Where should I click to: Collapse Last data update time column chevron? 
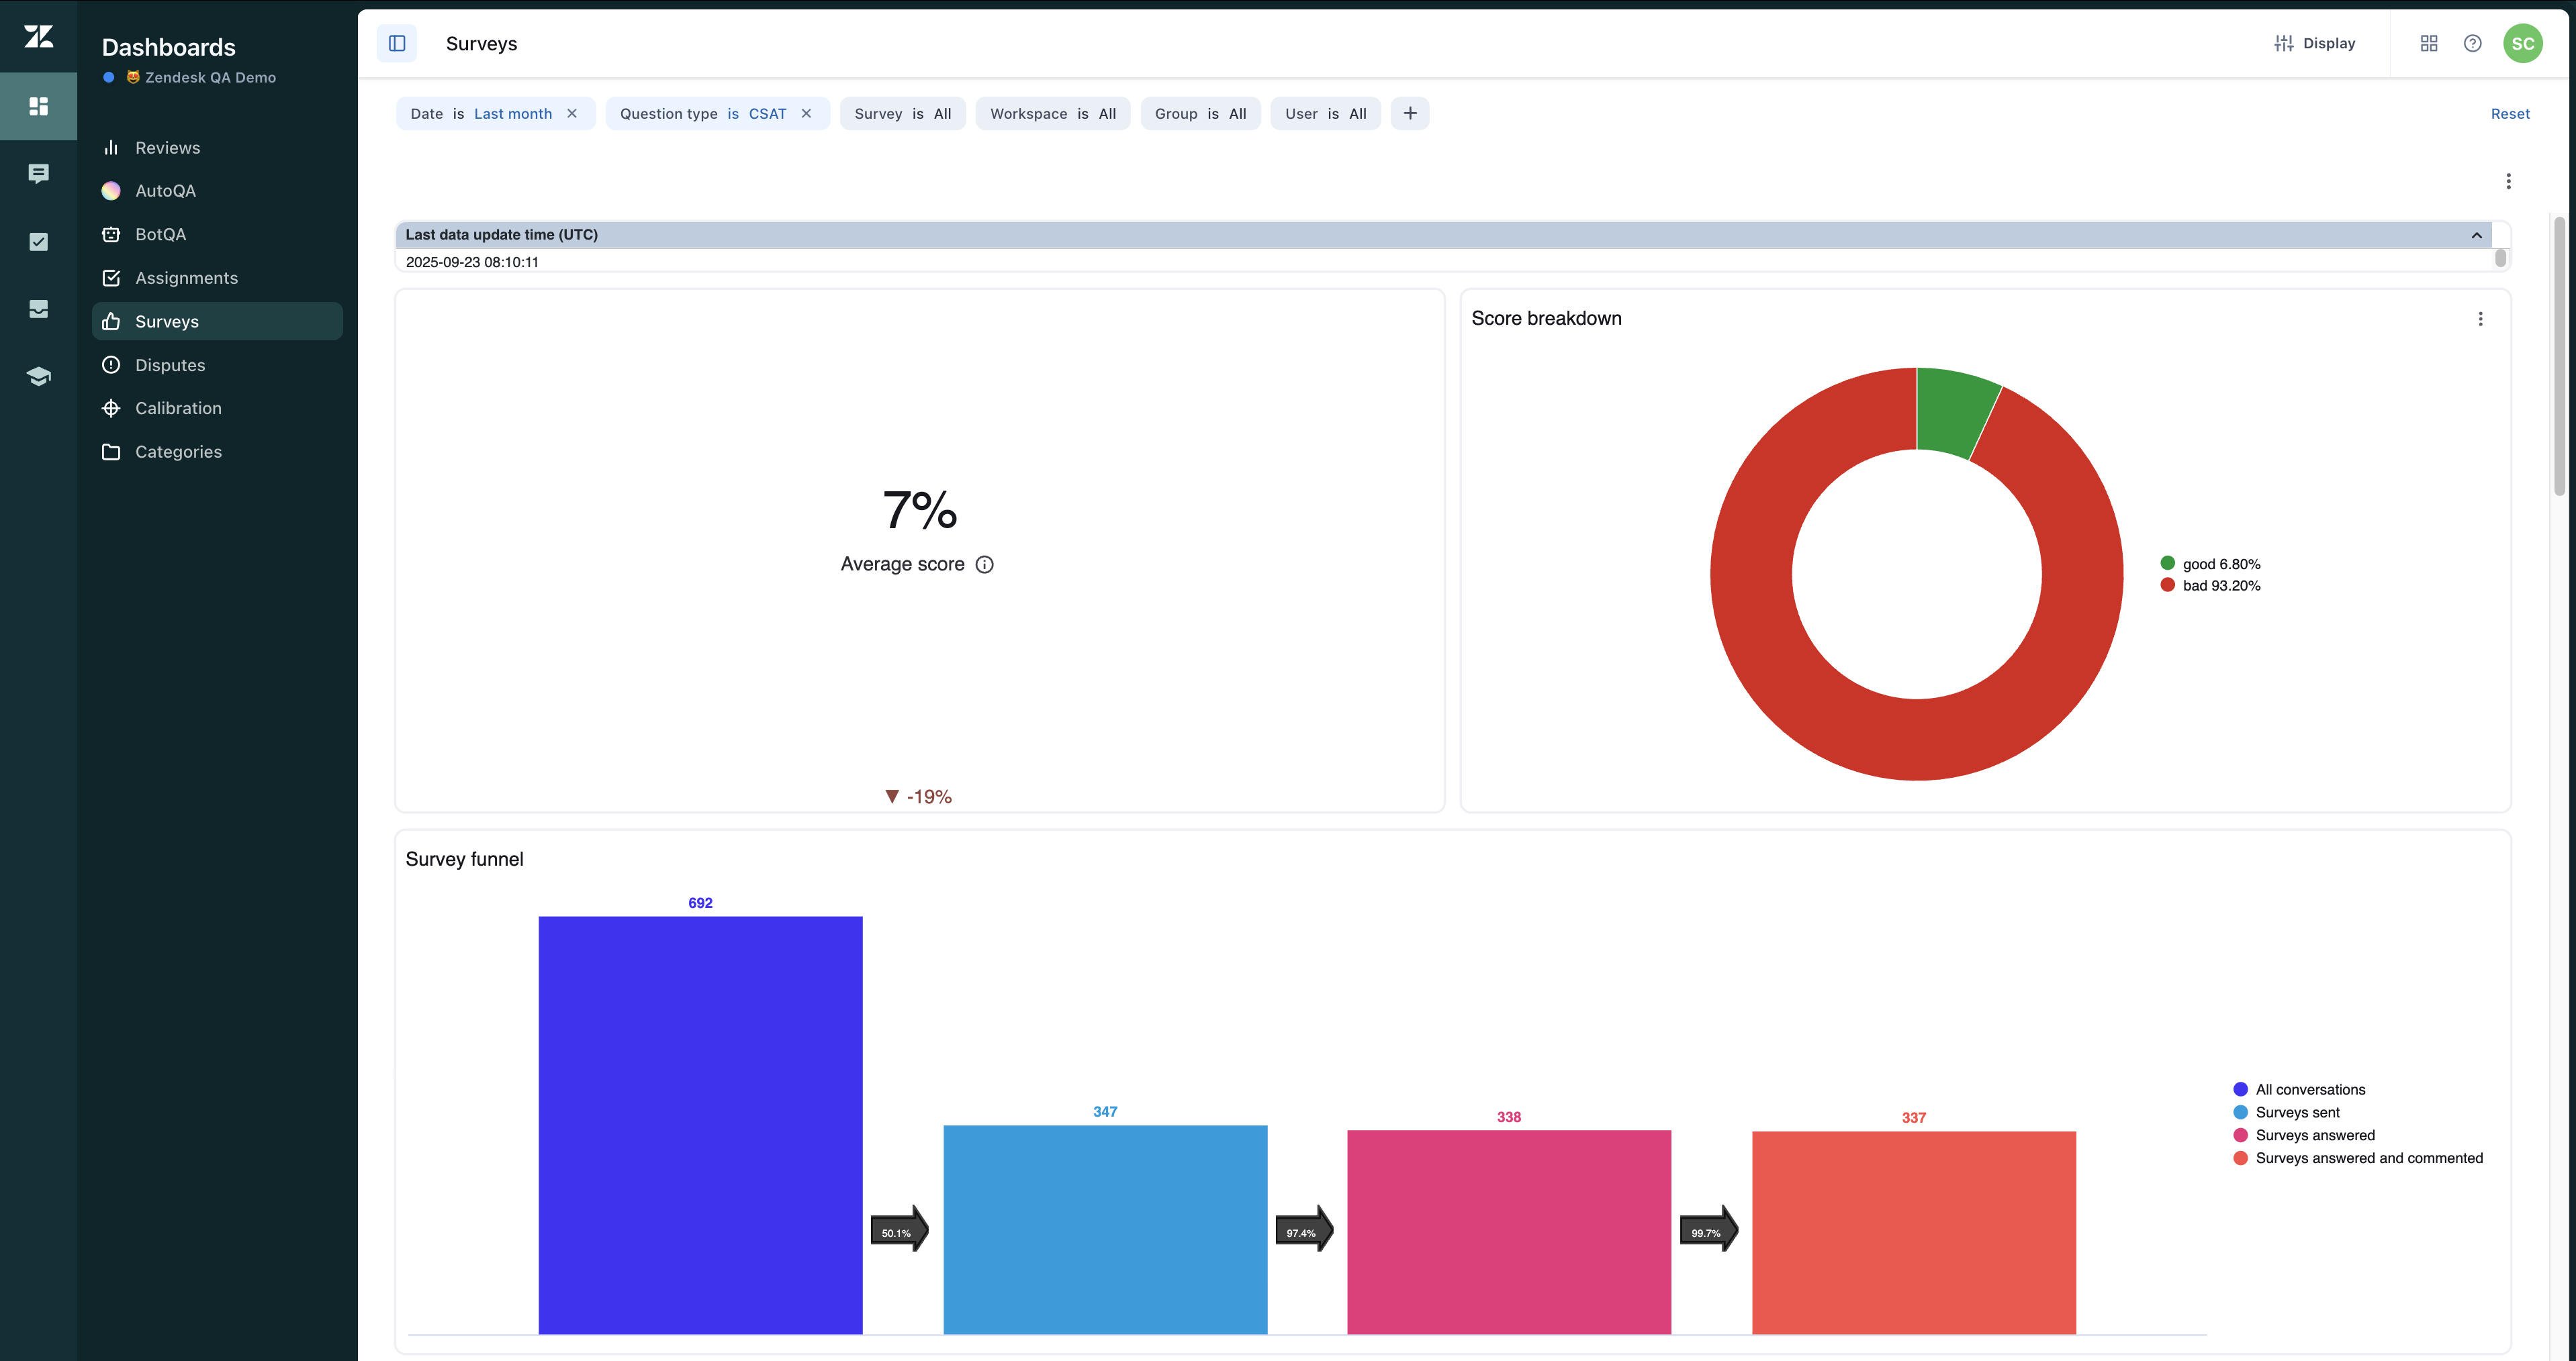click(x=2476, y=236)
